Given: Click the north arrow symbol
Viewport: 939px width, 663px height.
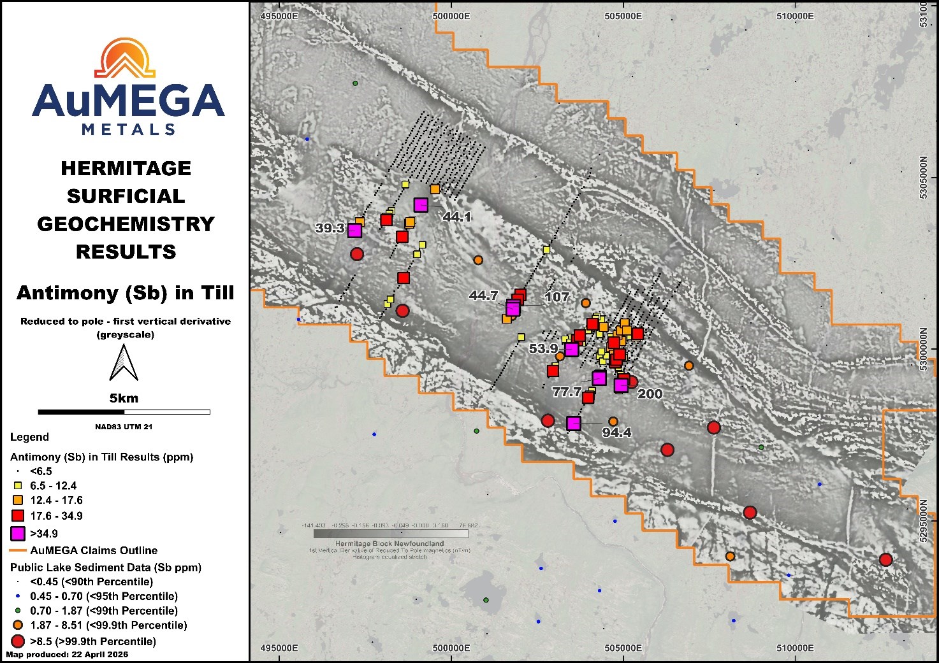Looking at the screenshot, I should point(124,362).
